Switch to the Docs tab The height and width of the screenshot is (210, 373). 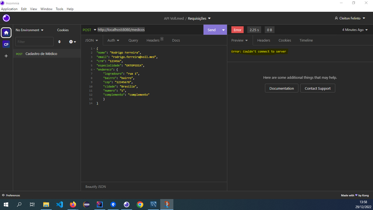(176, 40)
